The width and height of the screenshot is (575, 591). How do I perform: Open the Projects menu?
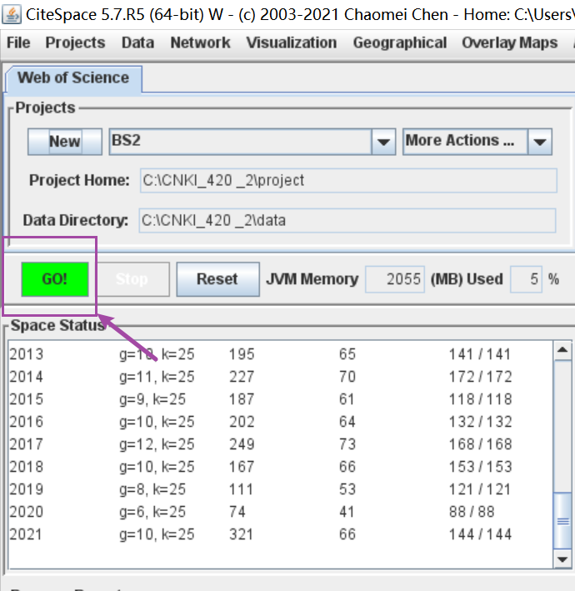pyautogui.click(x=75, y=43)
